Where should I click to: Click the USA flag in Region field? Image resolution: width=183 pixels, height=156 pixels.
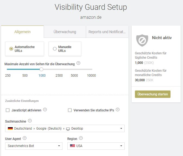[72, 146]
